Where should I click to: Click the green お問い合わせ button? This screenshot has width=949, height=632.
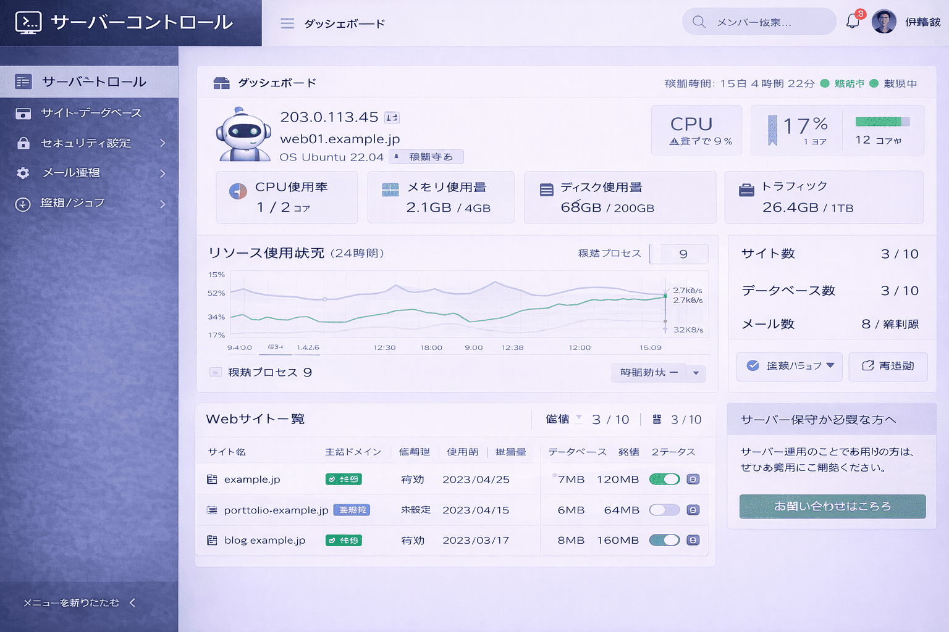coord(832,507)
